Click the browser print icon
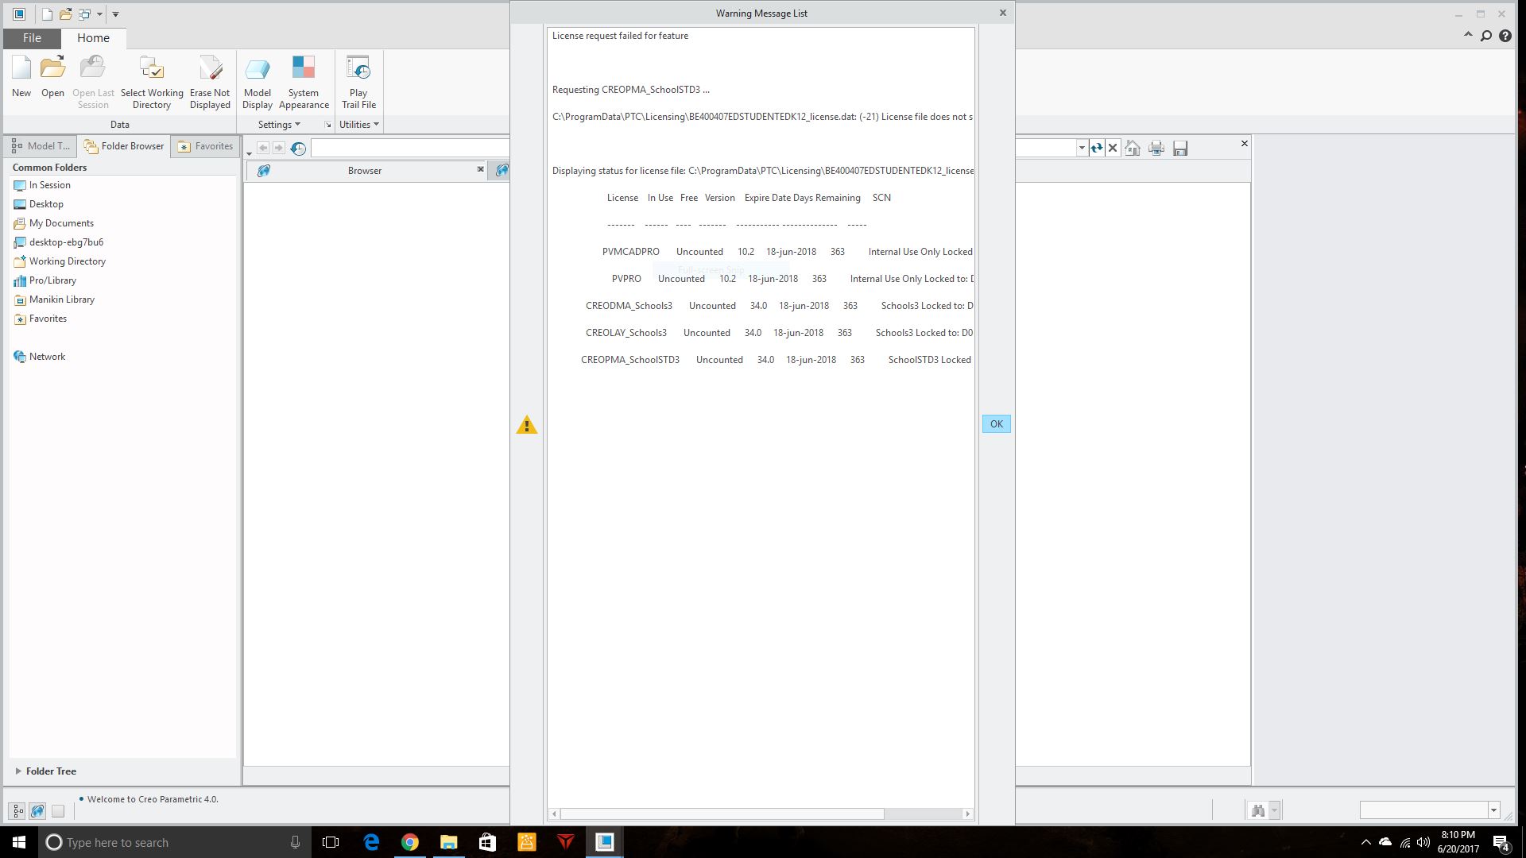Screen dimensions: 1526x858 1156,148
